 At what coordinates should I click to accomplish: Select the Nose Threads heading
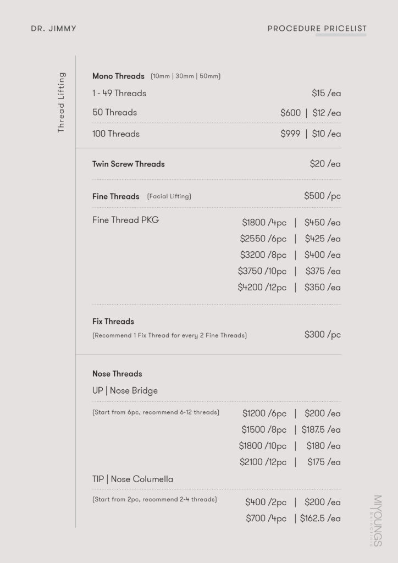pos(117,374)
